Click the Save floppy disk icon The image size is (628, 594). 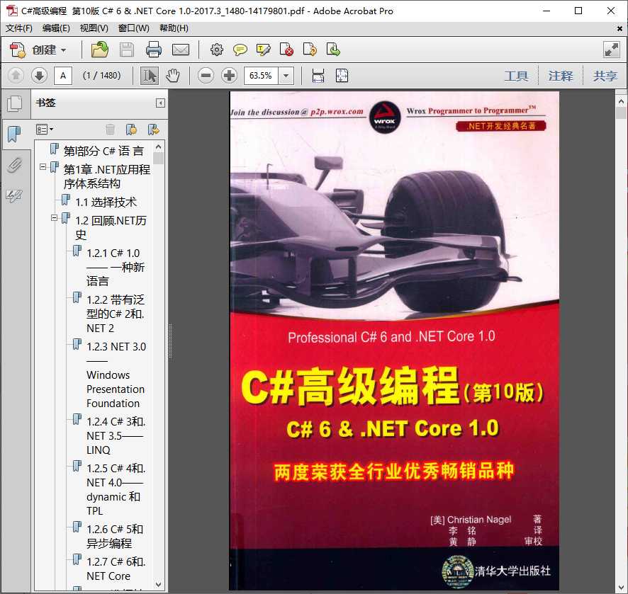click(127, 50)
